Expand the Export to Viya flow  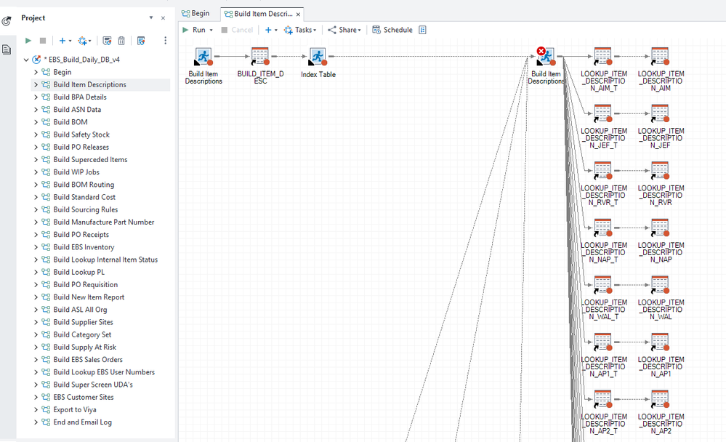pyautogui.click(x=36, y=409)
